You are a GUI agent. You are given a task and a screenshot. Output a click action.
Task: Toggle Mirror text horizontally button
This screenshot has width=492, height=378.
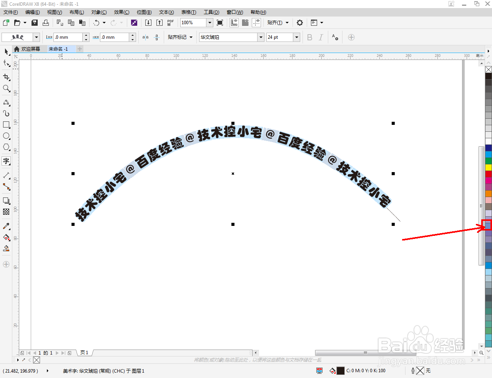click(x=145, y=37)
